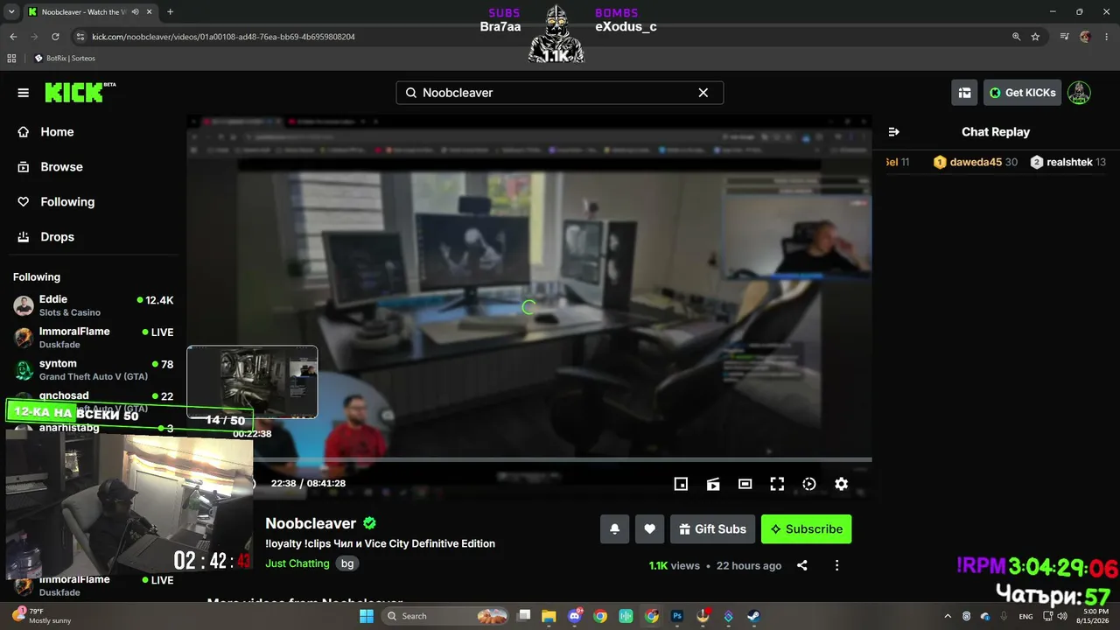Open the Kick hamburger sidebar menu
The height and width of the screenshot is (630, 1120).
[24, 93]
